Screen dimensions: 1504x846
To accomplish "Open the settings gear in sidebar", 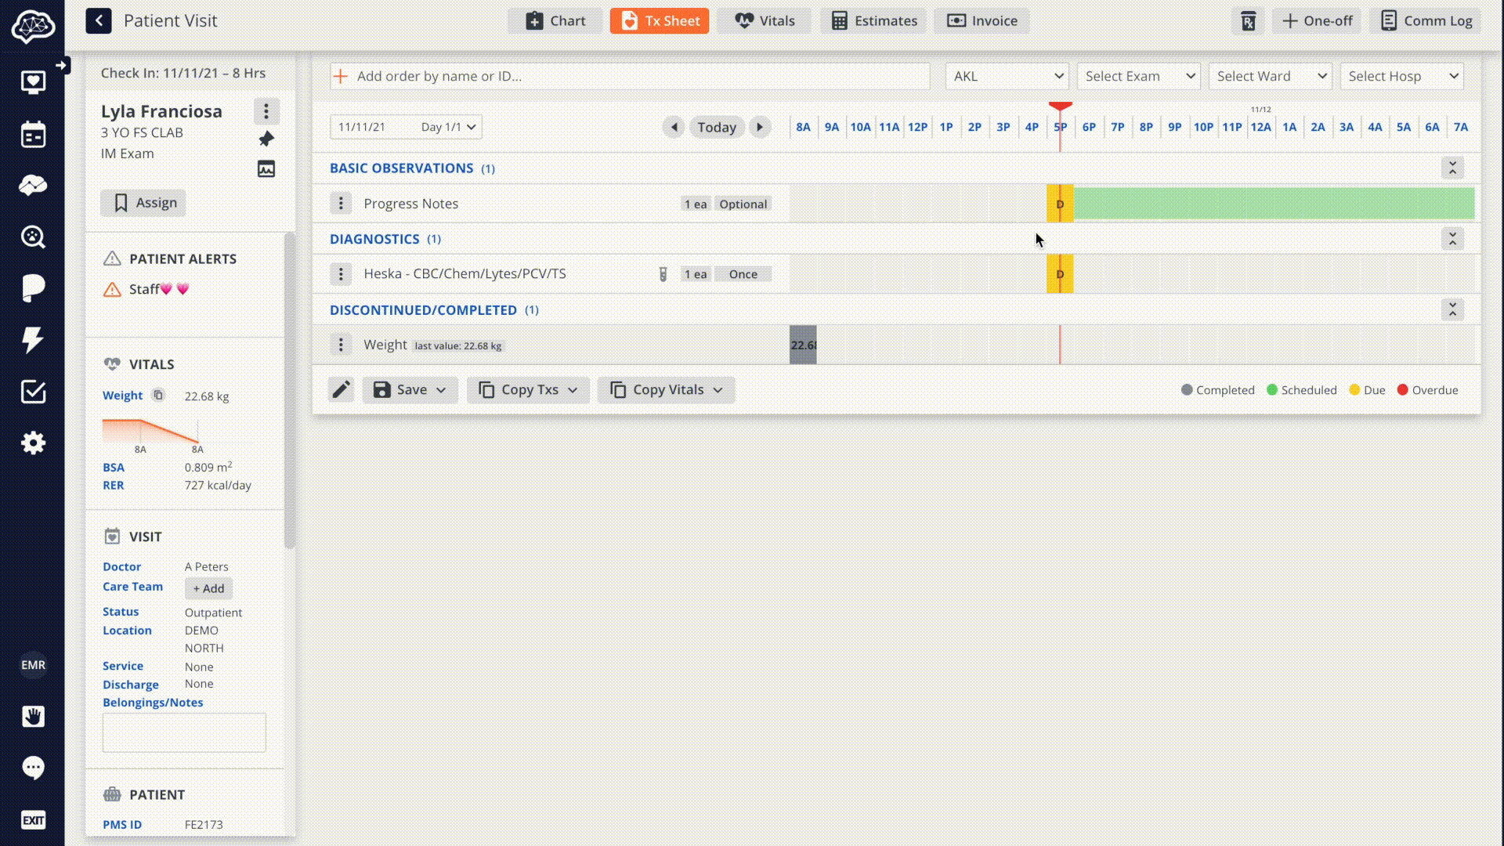I will coord(33,443).
